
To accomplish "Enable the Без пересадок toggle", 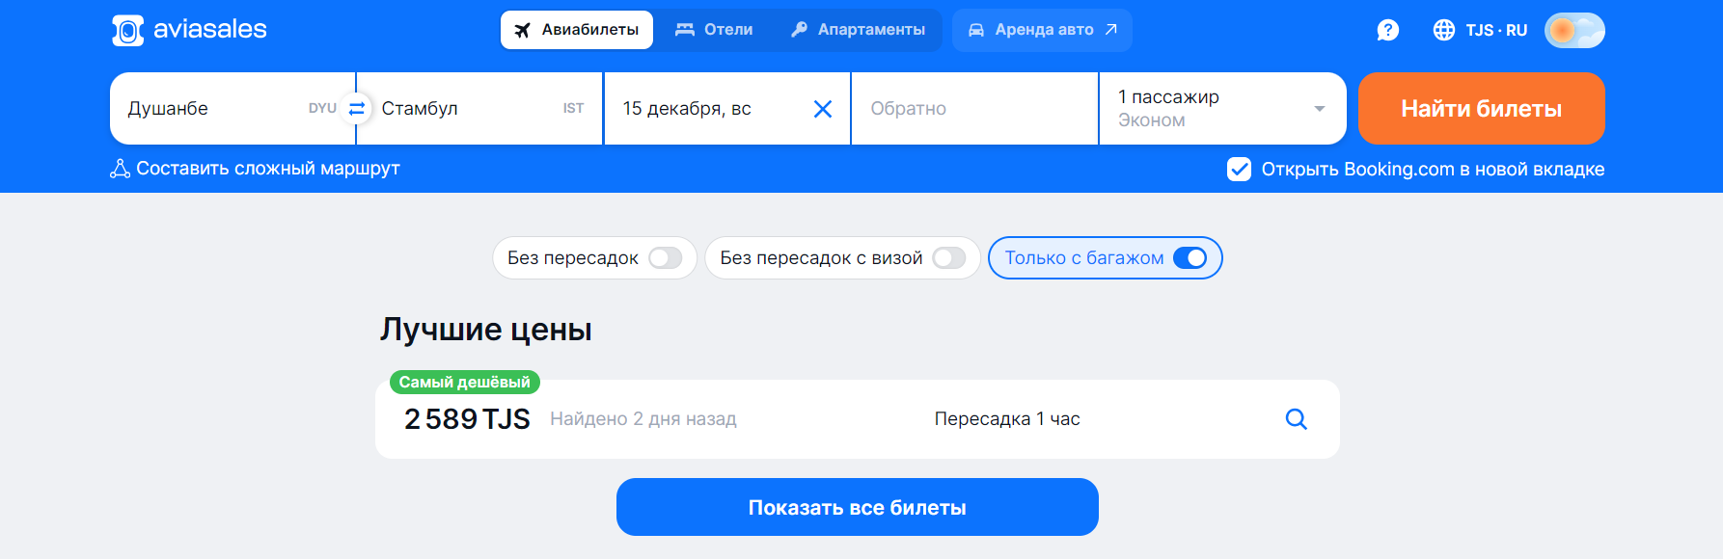I will 665,258.
